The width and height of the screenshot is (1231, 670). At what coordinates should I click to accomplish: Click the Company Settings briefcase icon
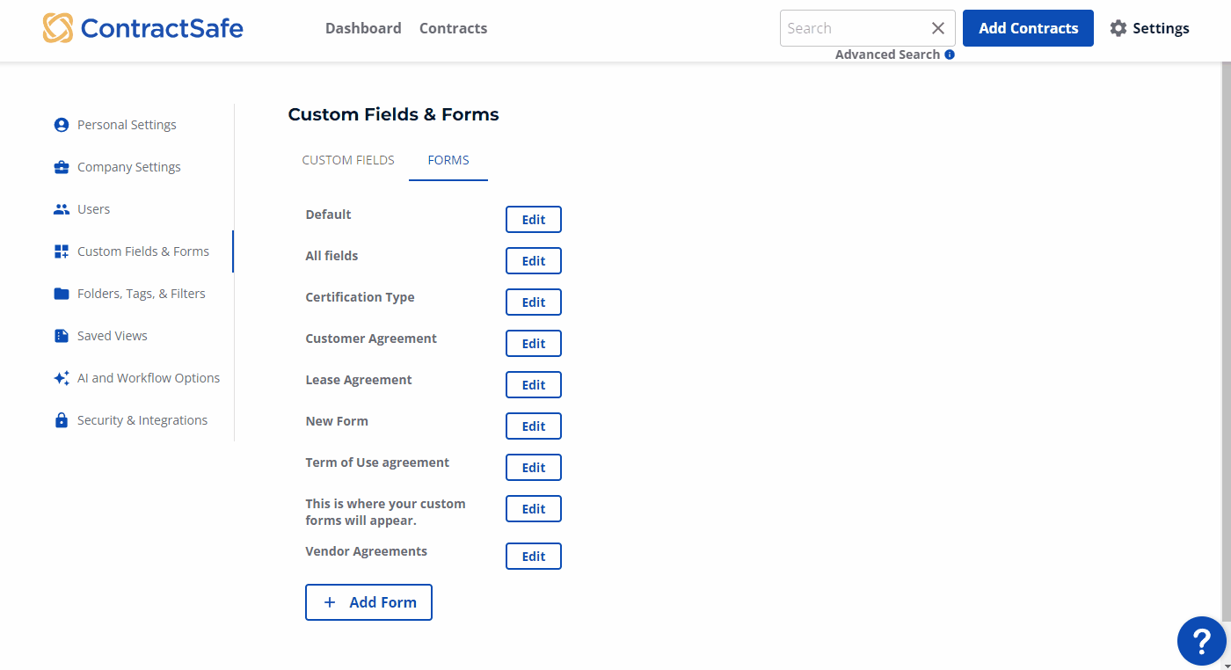coord(60,166)
